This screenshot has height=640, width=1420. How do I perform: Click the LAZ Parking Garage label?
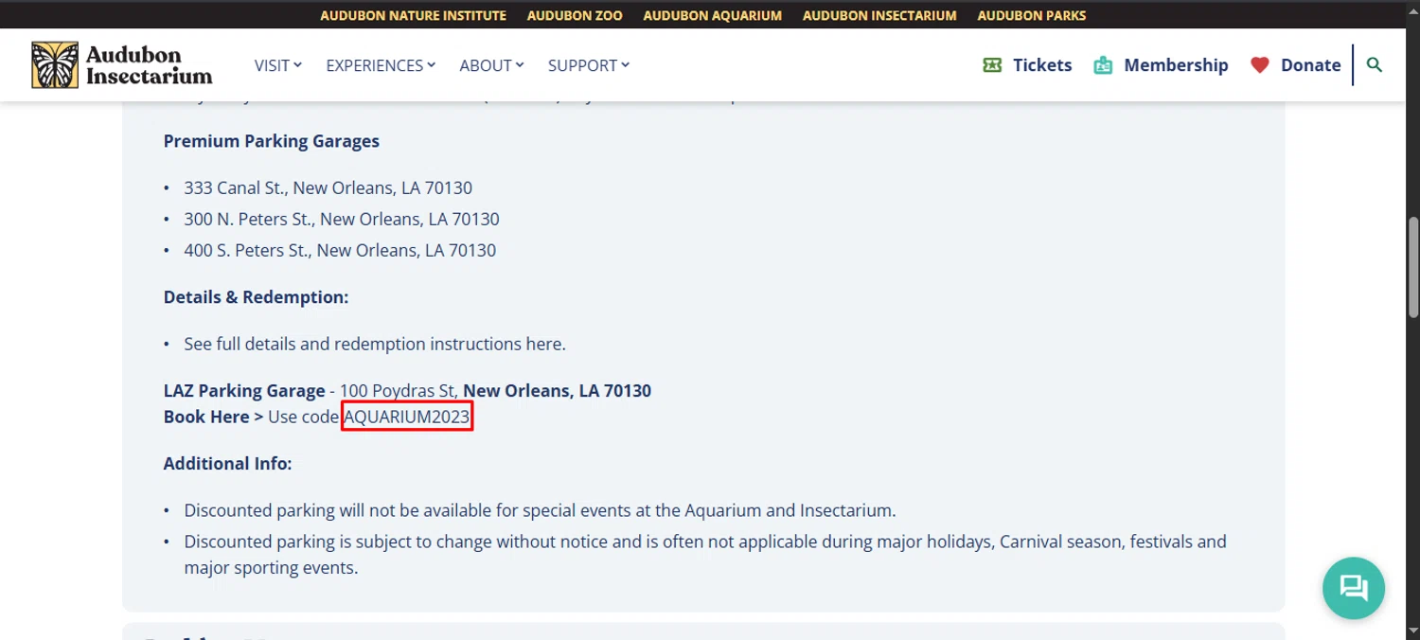(244, 390)
